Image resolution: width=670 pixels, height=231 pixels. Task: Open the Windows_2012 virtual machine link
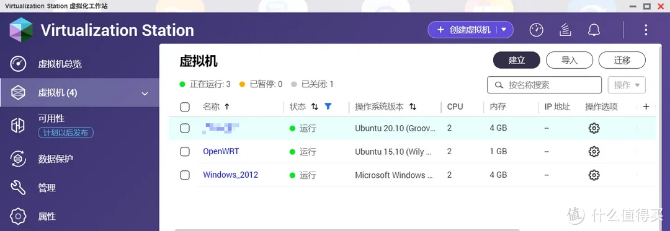pyautogui.click(x=230, y=175)
